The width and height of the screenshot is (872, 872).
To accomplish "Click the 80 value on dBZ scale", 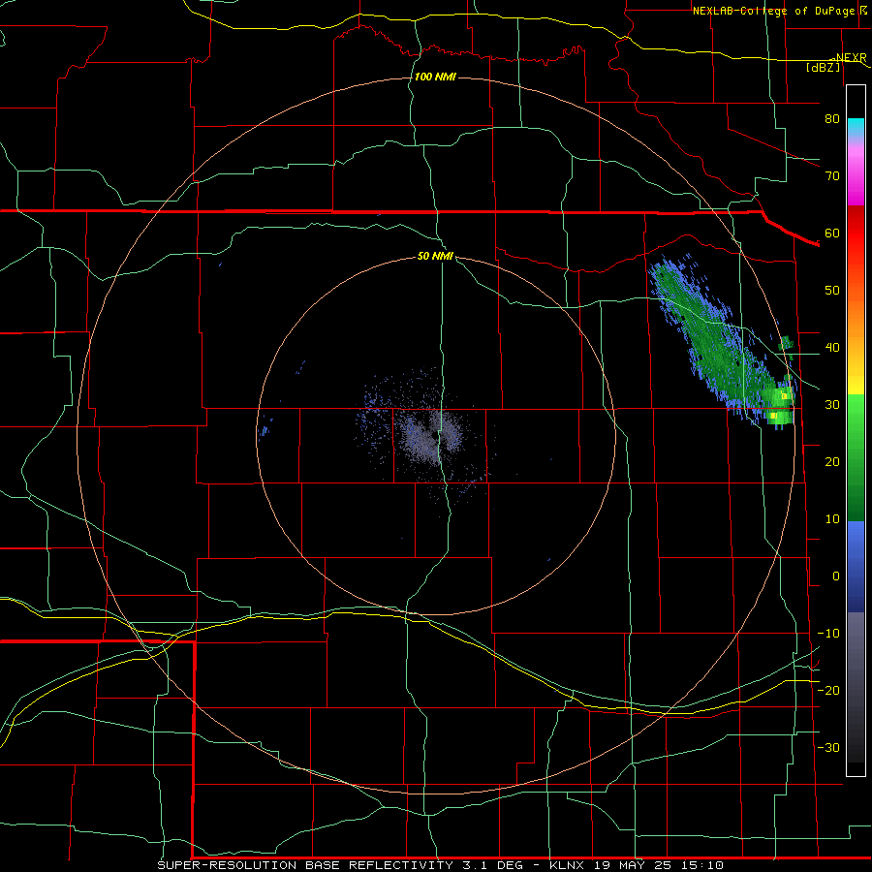I will 832,118.
